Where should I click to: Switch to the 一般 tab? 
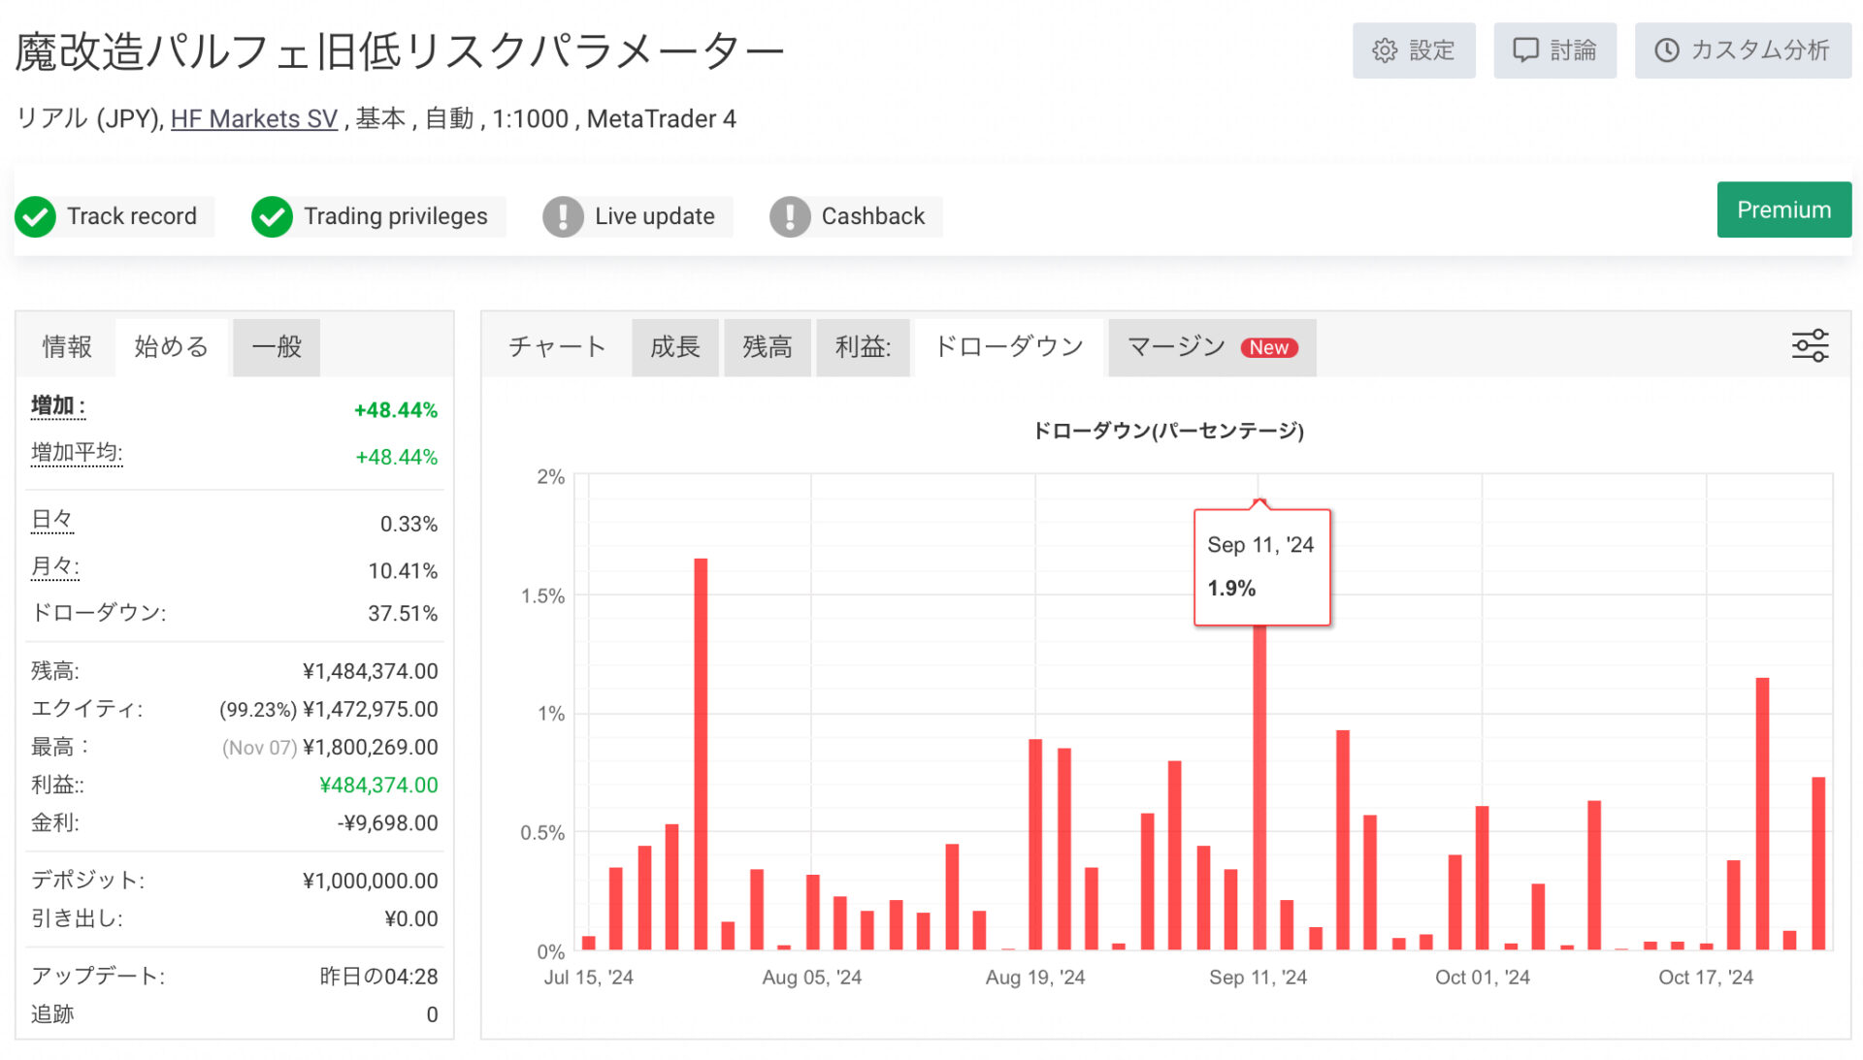(x=277, y=347)
